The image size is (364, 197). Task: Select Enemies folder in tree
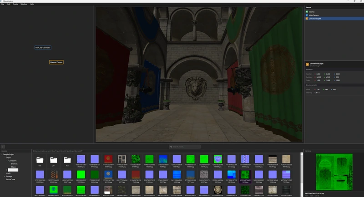(14, 164)
